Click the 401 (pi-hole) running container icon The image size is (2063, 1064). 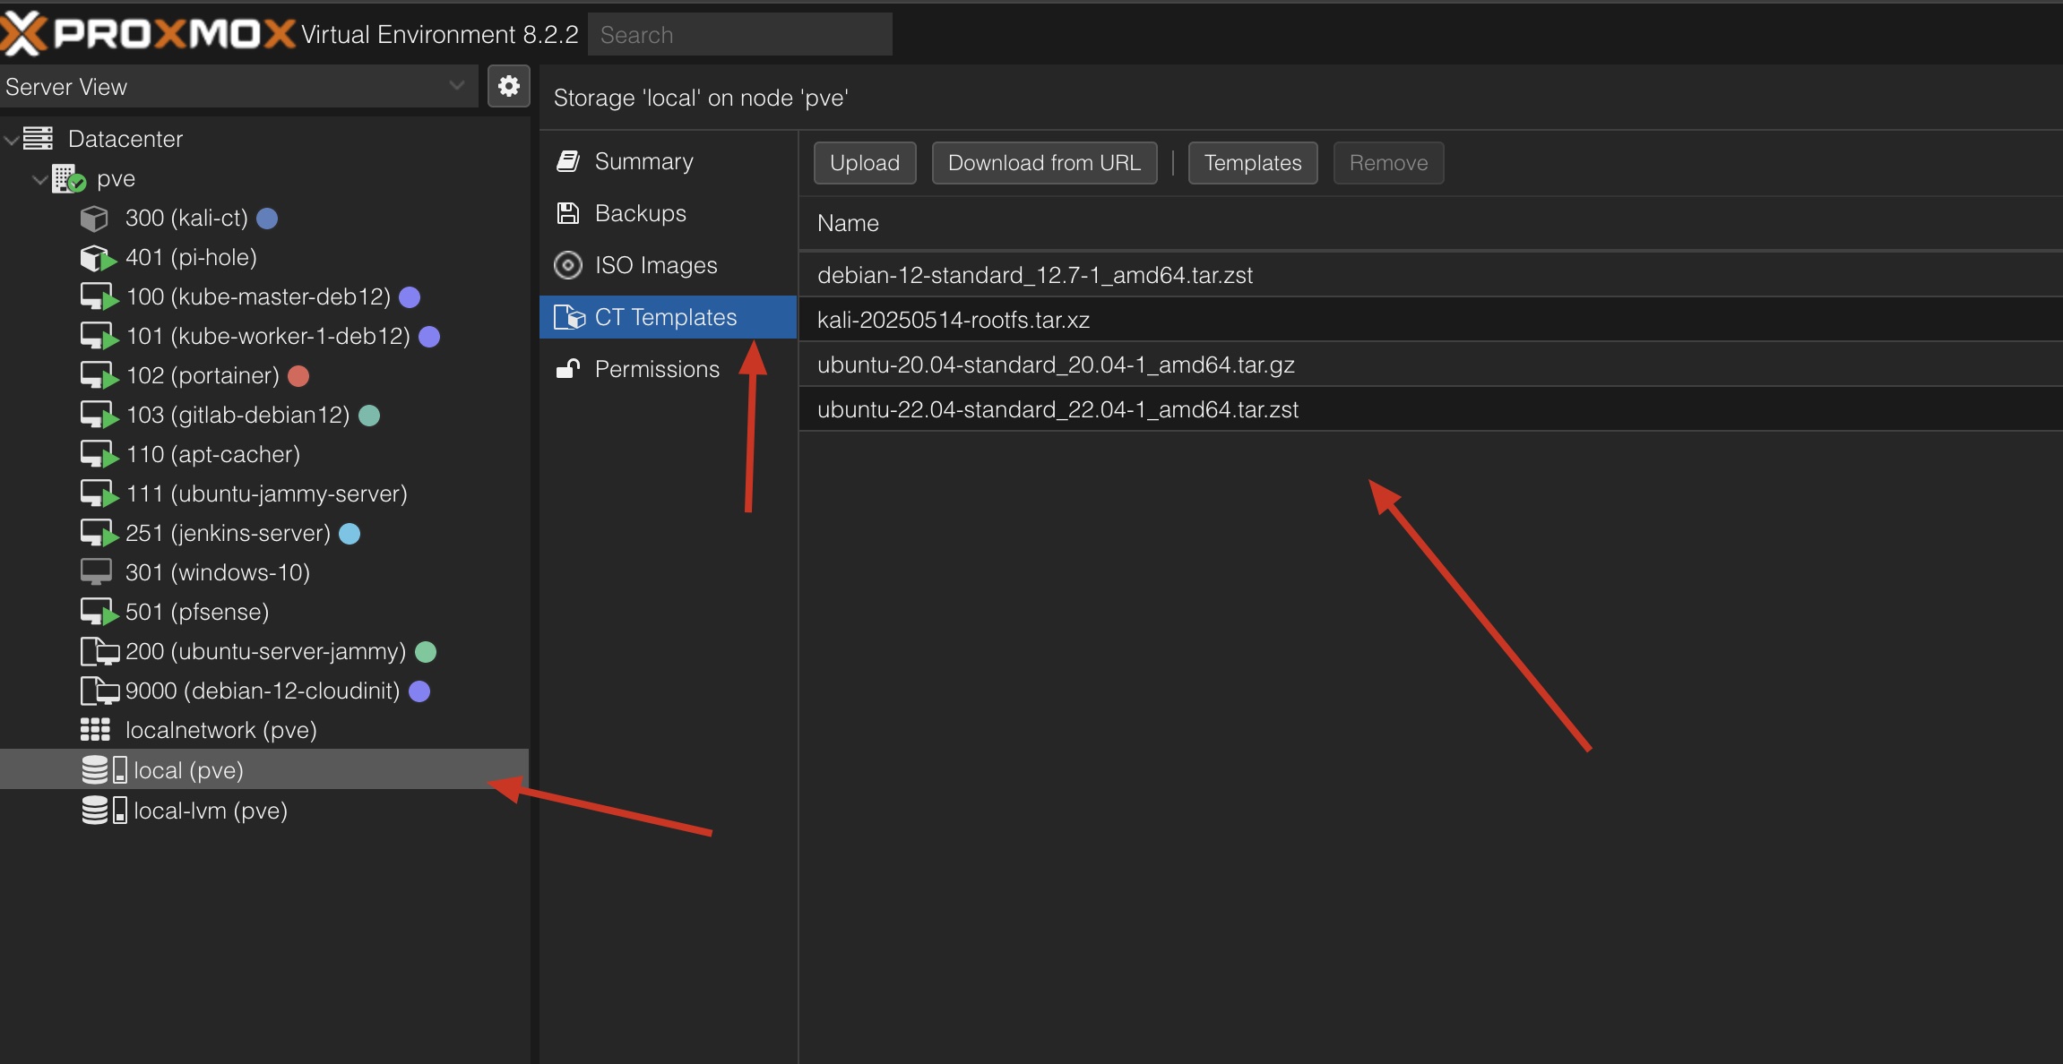[x=98, y=258]
